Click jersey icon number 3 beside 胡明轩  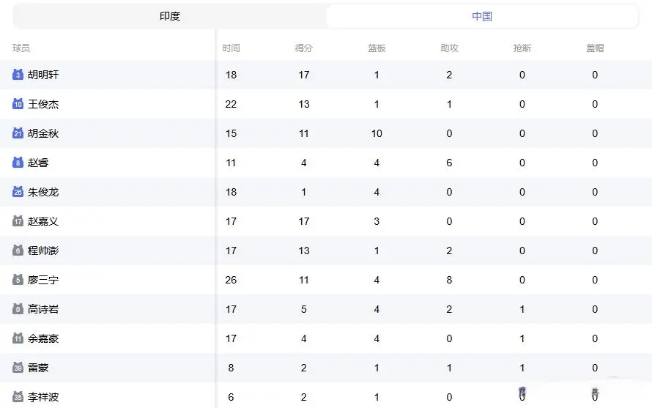18,75
